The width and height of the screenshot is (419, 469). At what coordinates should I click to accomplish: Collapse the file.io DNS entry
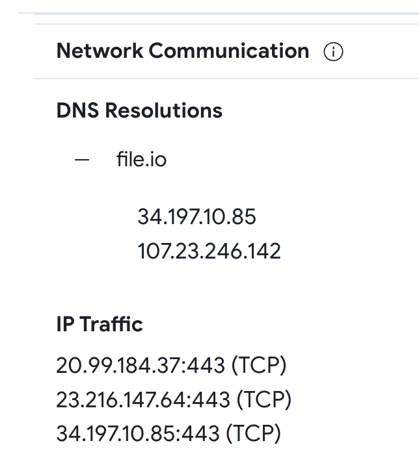pyautogui.click(x=82, y=160)
